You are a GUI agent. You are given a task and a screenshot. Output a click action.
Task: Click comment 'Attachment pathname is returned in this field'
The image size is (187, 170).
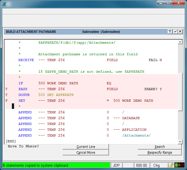coord(88,54)
